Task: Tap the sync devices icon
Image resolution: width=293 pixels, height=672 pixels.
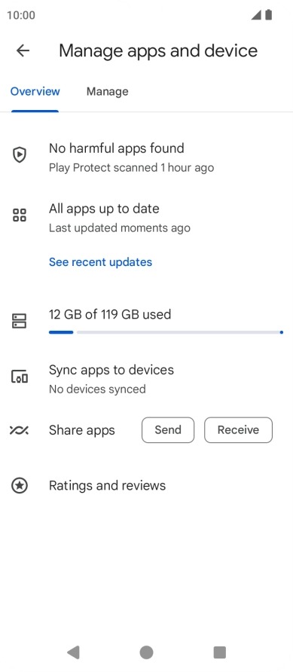Action: (x=20, y=377)
